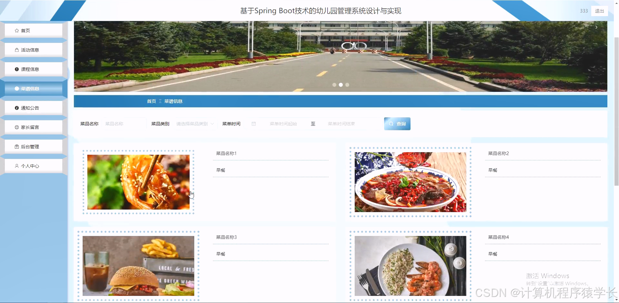Focus the 菜品名称 text input

click(x=124, y=124)
